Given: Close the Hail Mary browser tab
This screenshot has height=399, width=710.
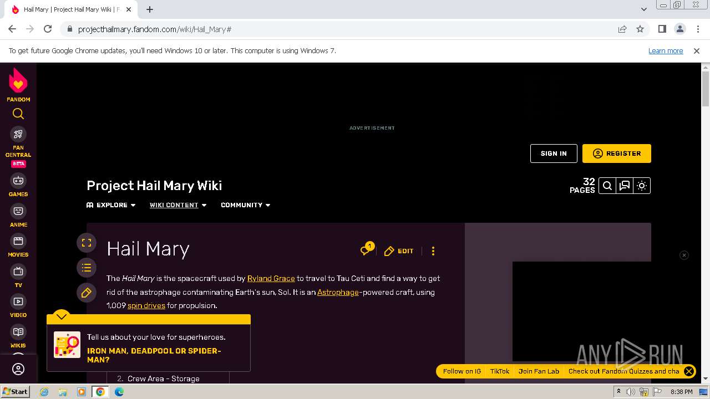Looking at the screenshot, I should pos(128,9).
